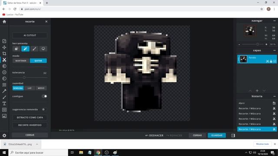278x156 pixels.
Task: Open the filter tool icon
Action: pos(4,72)
